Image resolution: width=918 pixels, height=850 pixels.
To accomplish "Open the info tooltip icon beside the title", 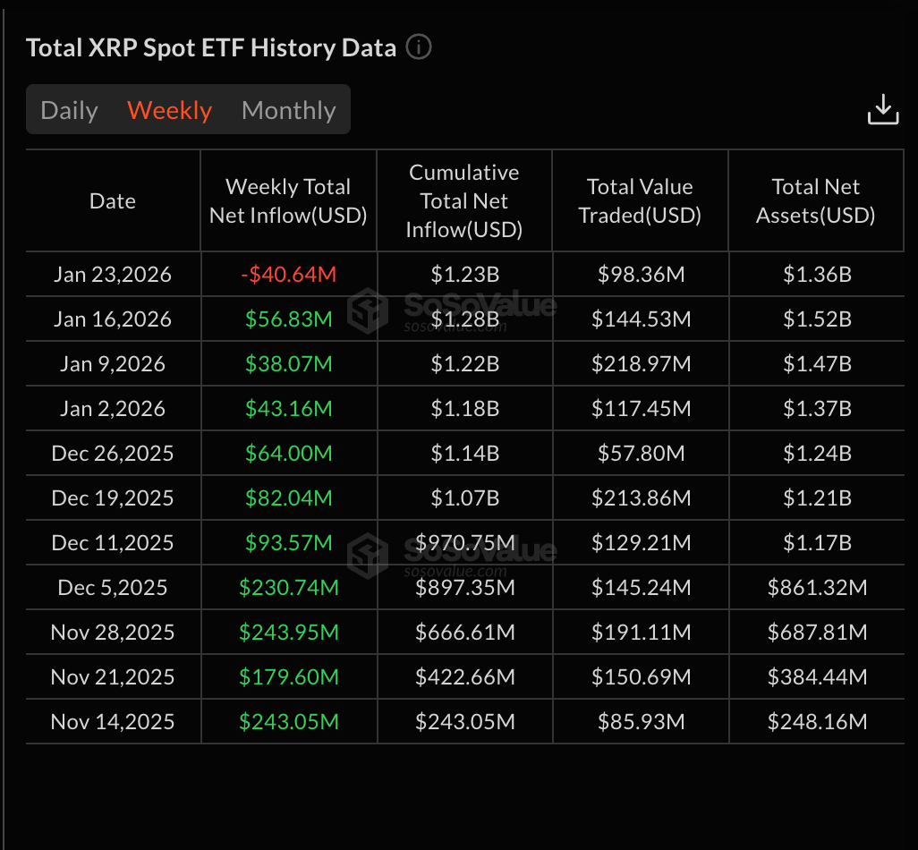I will (x=418, y=48).
